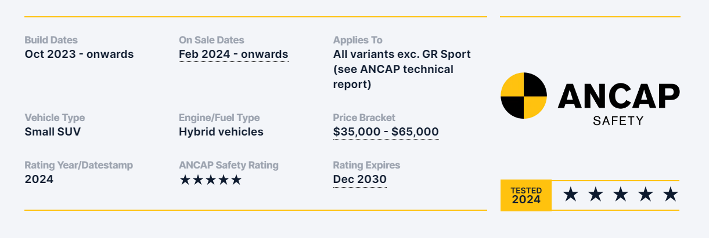The width and height of the screenshot is (709, 238).
Task: Click the ANCAP yellow-black circle logo
Action: (523, 96)
